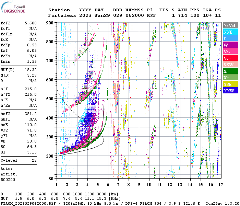The width and height of the screenshot is (240, 206).
Task: Click the RSF program label
Action: (x=152, y=15)
